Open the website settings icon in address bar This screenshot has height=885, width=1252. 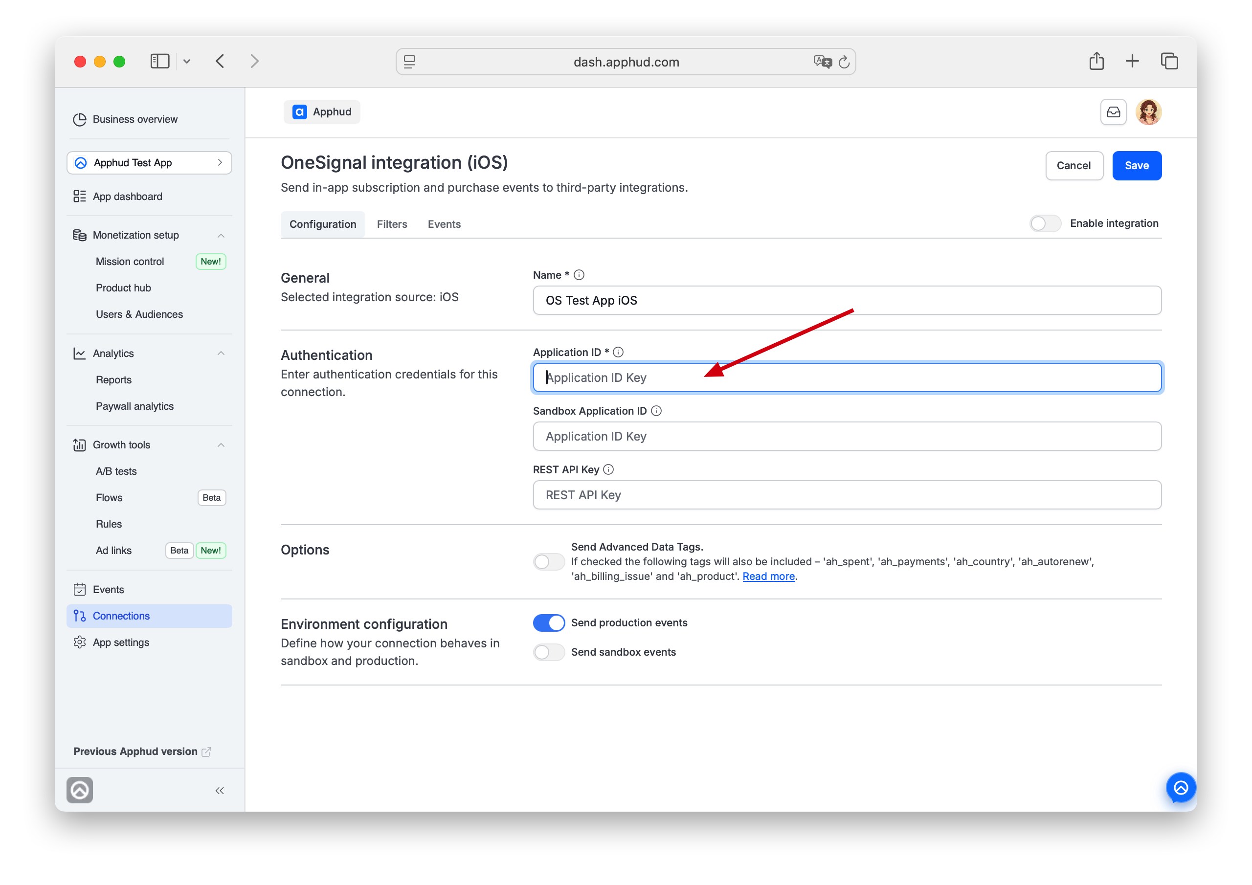click(409, 62)
